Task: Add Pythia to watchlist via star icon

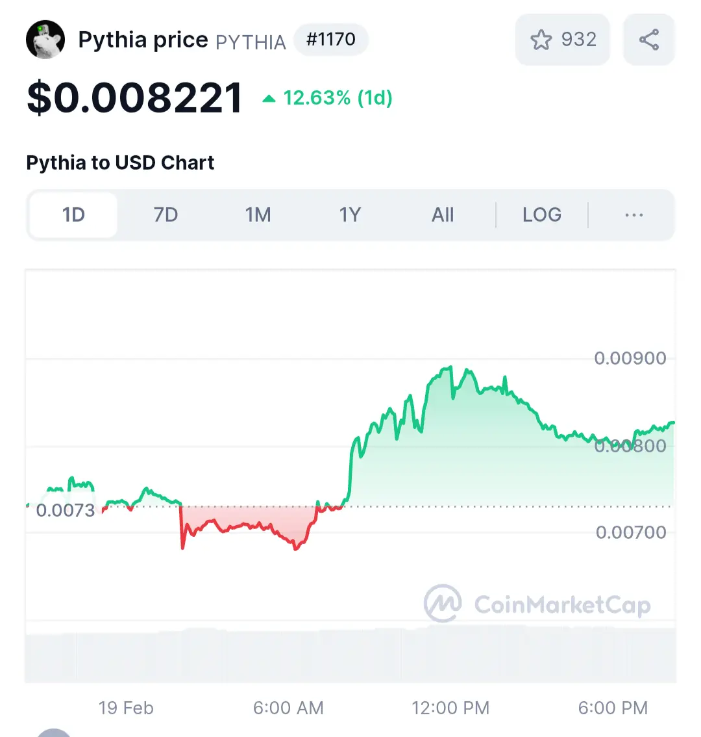Action: tap(541, 40)
